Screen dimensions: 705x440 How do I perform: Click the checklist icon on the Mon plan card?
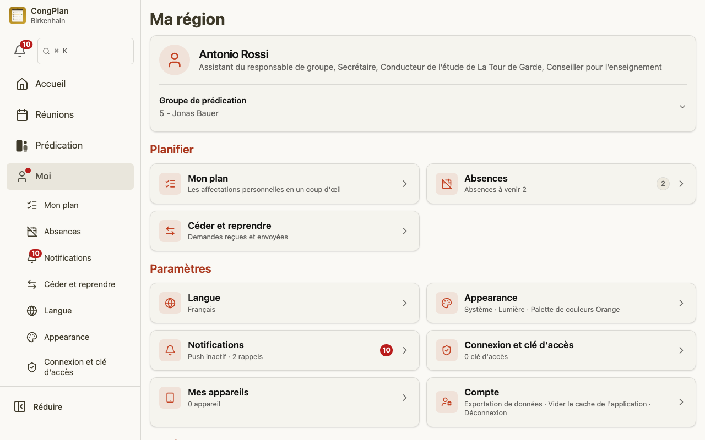click(170, 184)
